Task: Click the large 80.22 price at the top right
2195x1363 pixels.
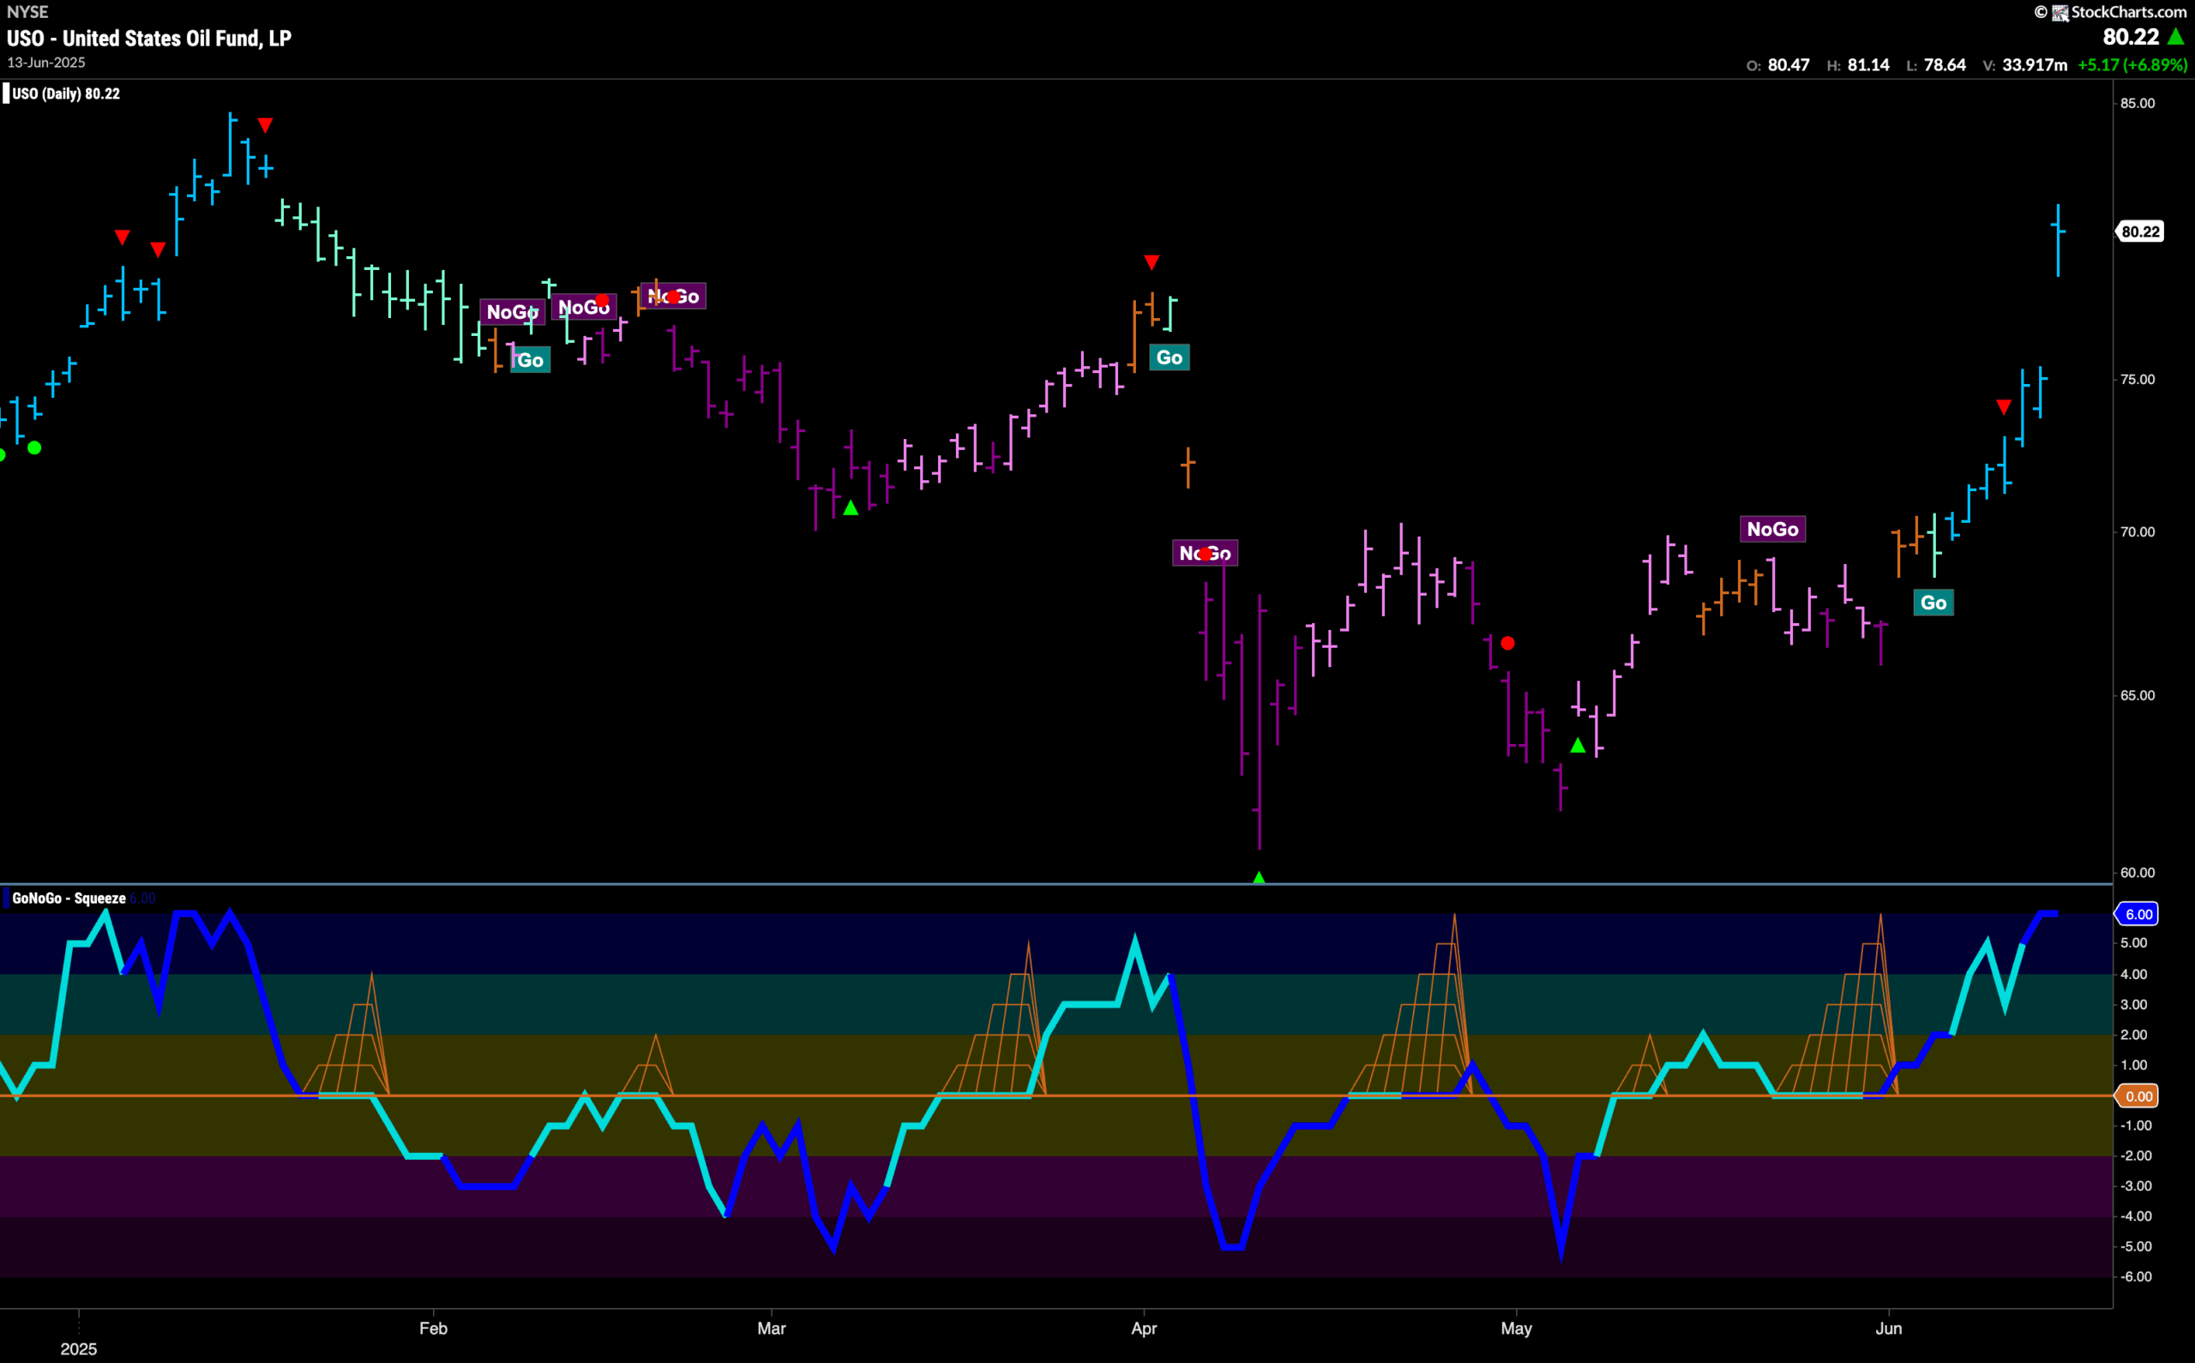Action: 2131,37
